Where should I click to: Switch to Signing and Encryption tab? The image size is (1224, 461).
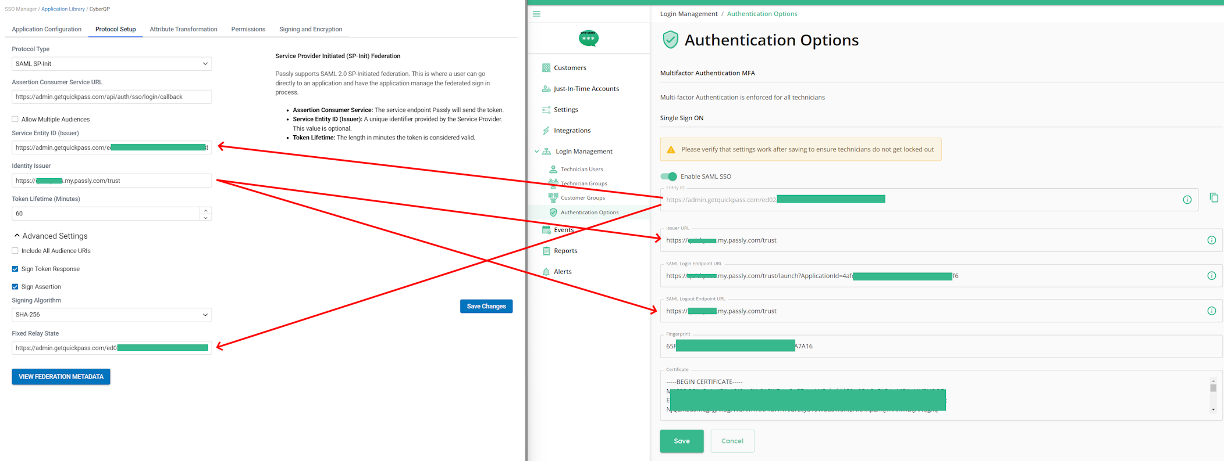[310, 29]
